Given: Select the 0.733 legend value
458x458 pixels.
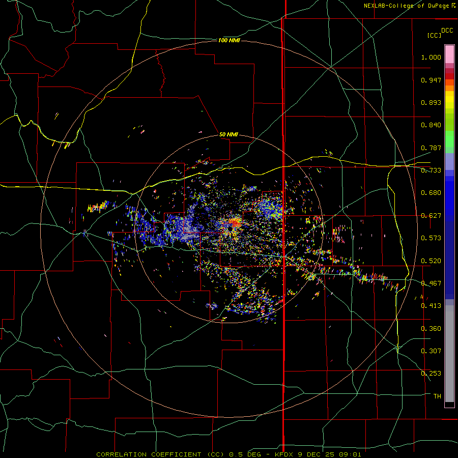Looking at the screenshot, I should click(x=431, y=170).
